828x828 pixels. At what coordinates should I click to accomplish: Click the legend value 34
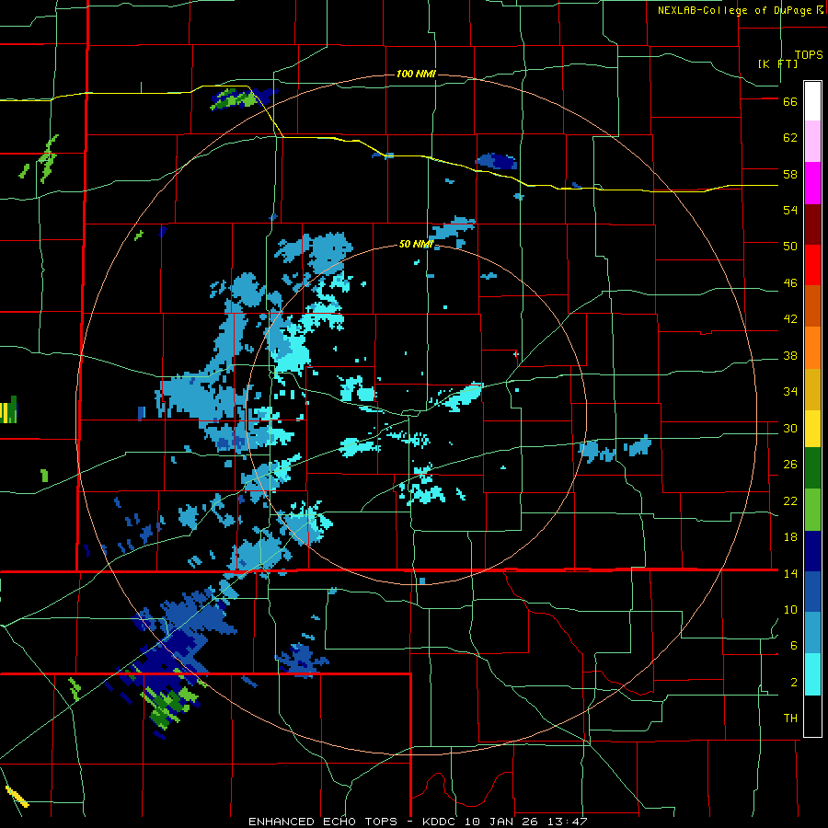pos(790,392)
